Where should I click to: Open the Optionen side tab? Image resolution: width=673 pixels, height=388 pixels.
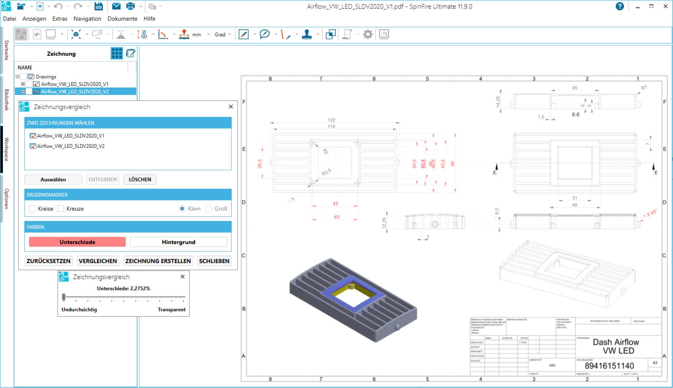(x=6, y=198)
